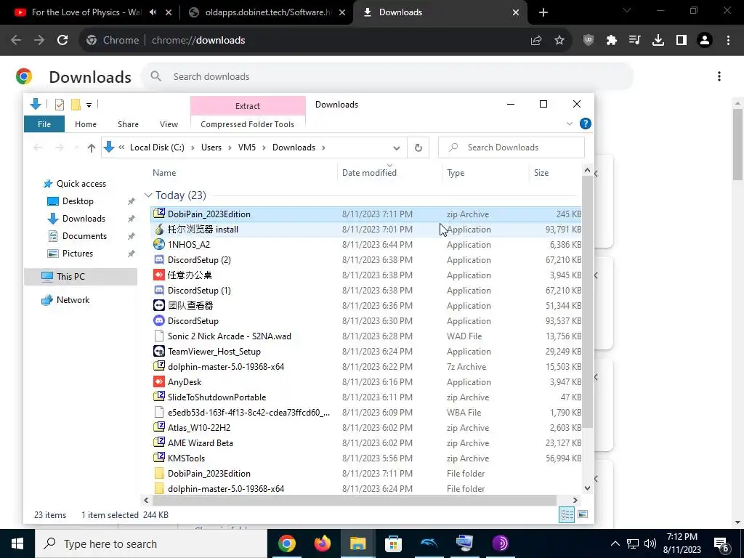
Task: Bookmark this page with the star icon
Action: tap(559, 41)
